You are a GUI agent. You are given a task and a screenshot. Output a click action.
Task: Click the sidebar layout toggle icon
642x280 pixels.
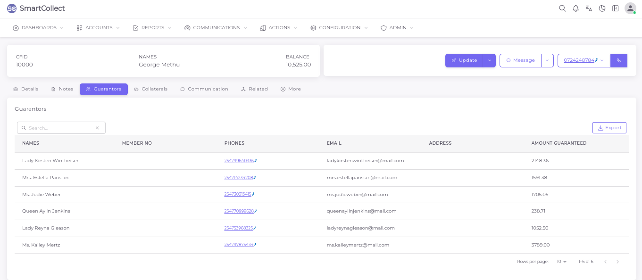[615, 8]
